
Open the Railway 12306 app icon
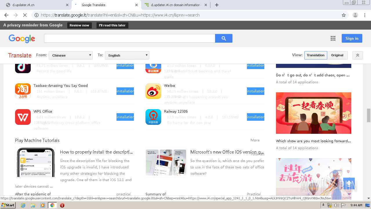153,117
